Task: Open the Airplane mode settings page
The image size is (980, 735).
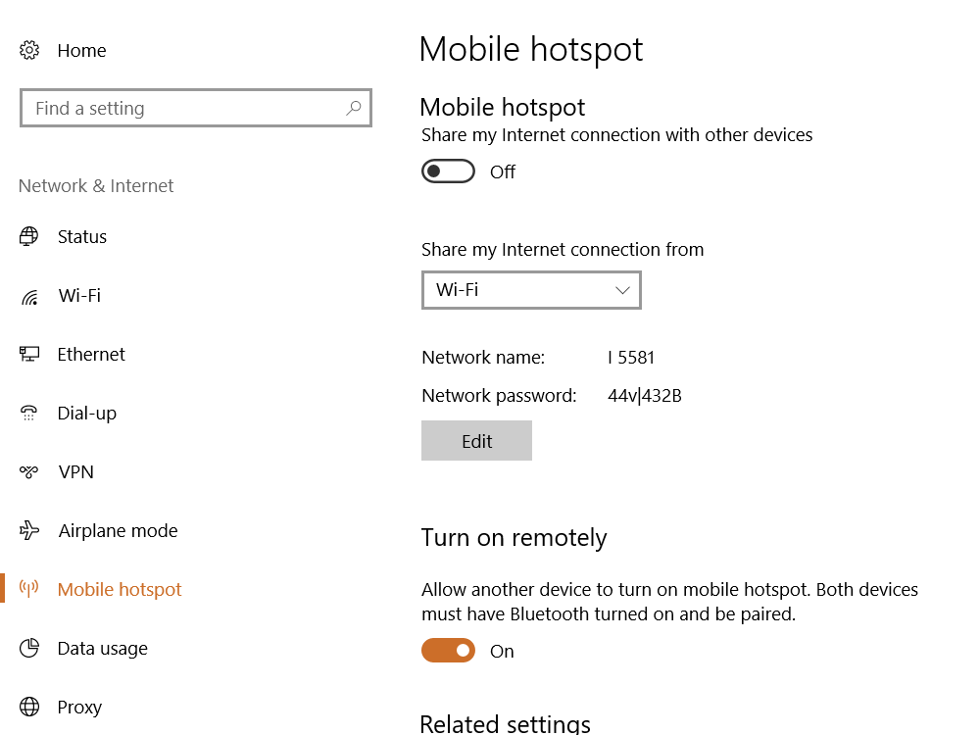Action: point(118,530)
